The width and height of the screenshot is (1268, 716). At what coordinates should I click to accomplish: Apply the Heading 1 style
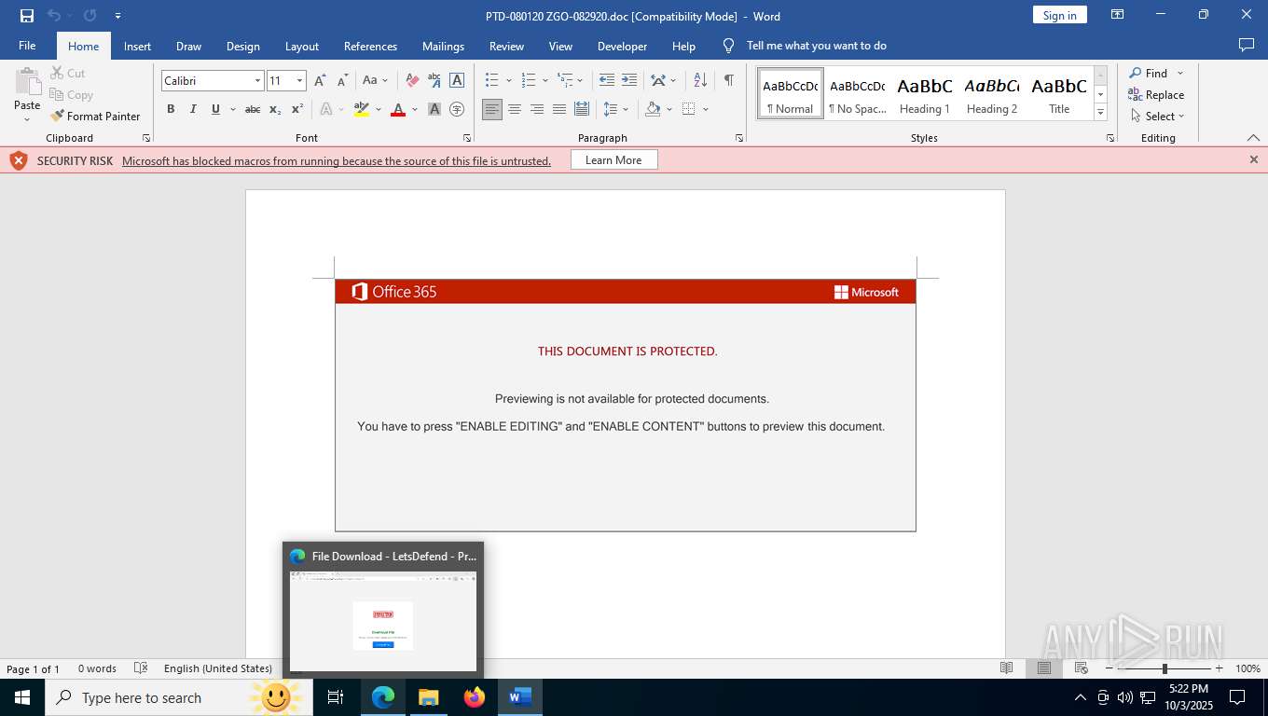925,93
